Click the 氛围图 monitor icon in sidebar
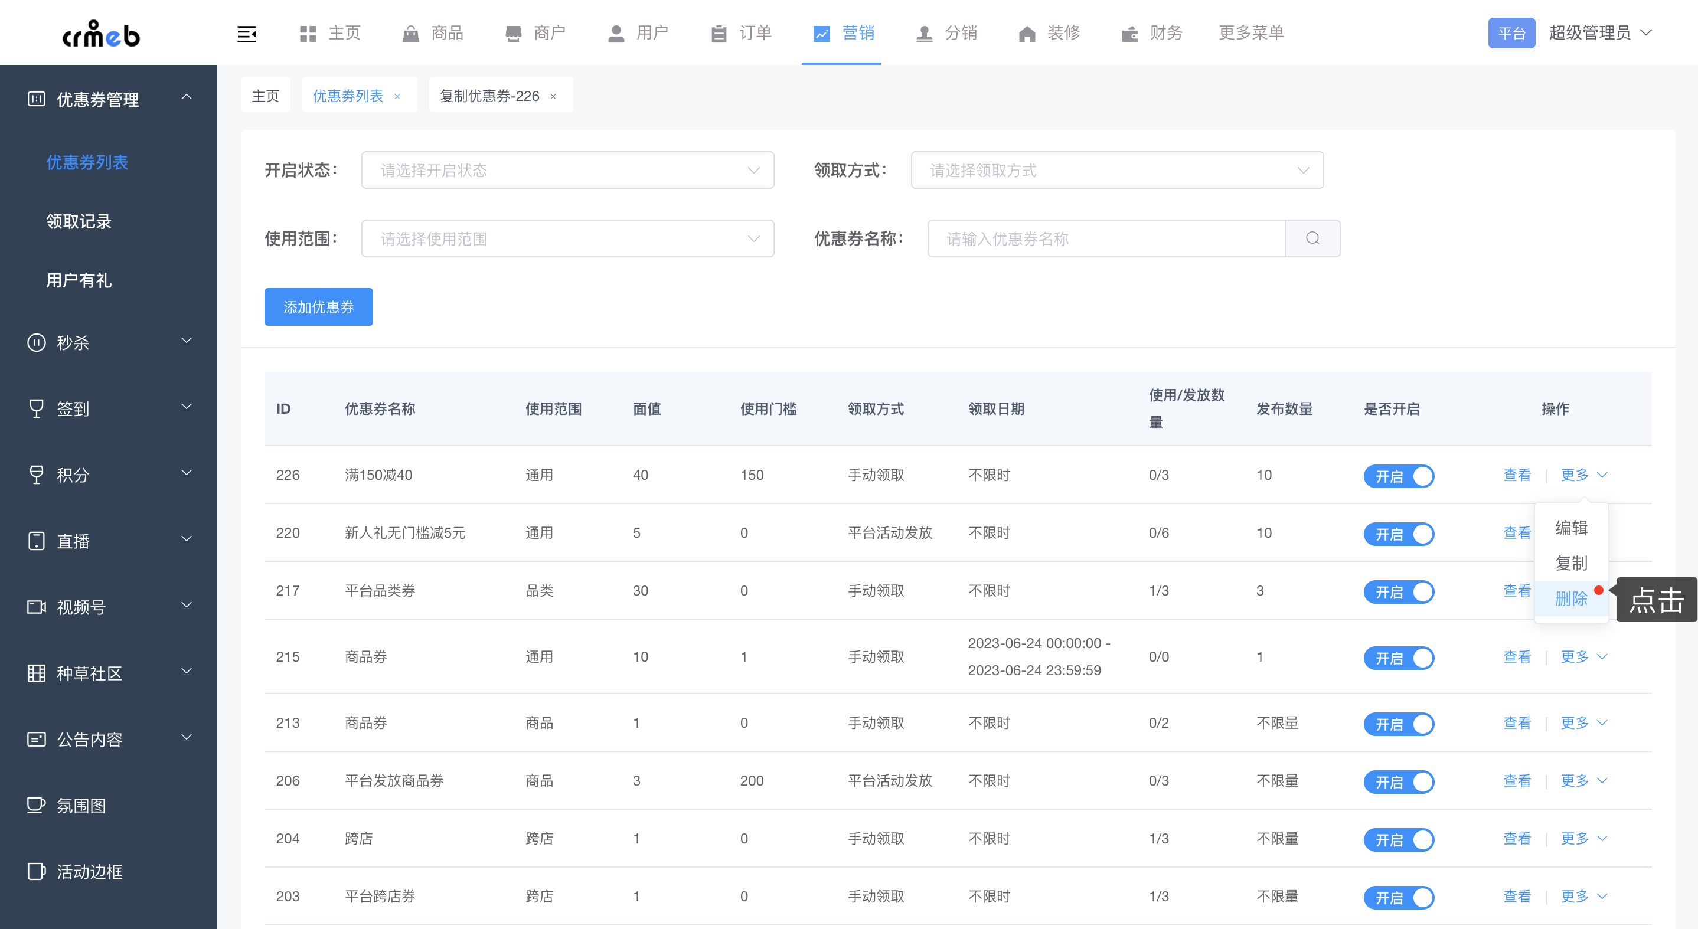 (x=36, y=805)
